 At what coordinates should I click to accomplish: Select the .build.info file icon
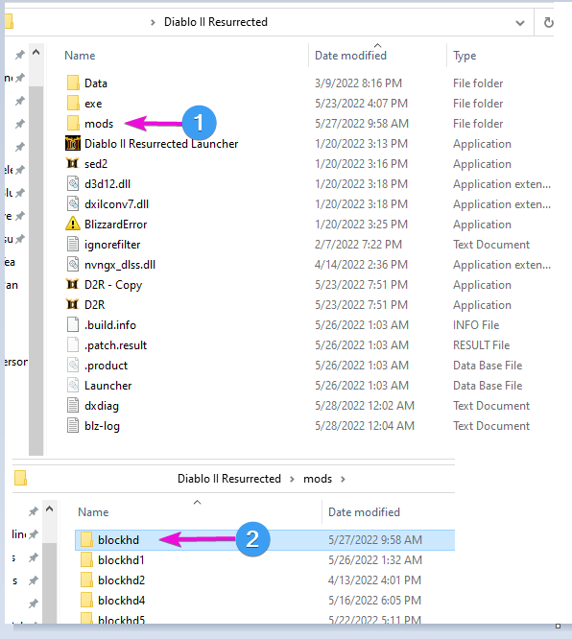tap(73, 325)
